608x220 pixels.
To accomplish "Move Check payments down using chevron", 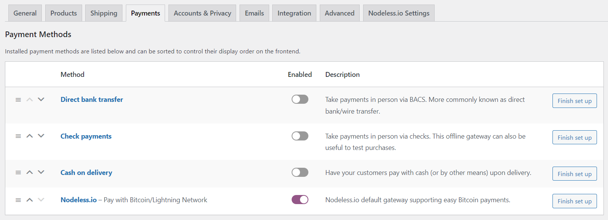I will [41, 136].
